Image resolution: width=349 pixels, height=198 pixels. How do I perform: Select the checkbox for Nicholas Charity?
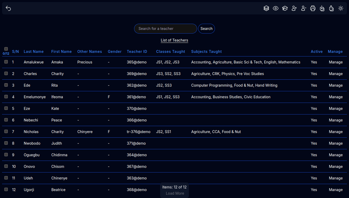click(6, 132)
